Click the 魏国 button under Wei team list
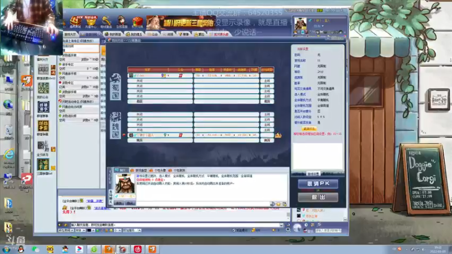 click(x=267, y=140)
